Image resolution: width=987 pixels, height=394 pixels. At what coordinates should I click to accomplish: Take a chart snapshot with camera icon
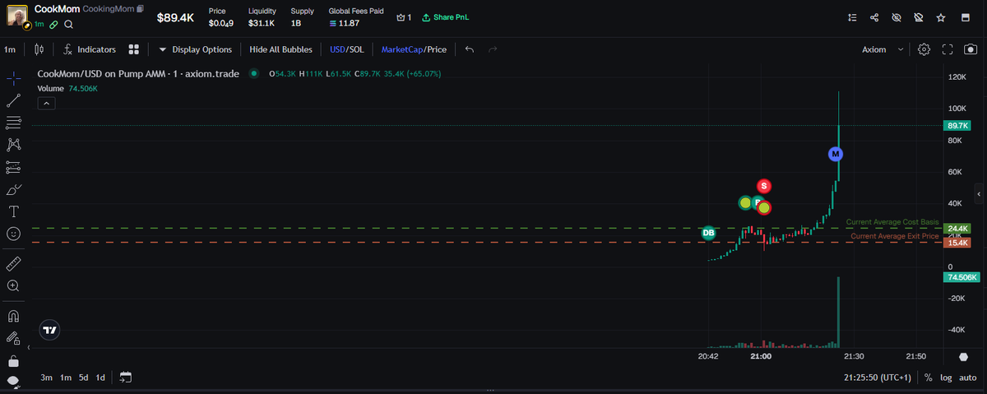[x=971, y=49]
